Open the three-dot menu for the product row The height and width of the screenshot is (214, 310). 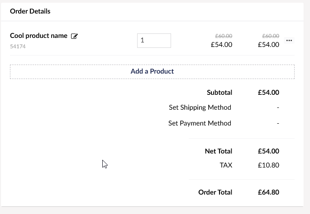[x=289, y=41]
